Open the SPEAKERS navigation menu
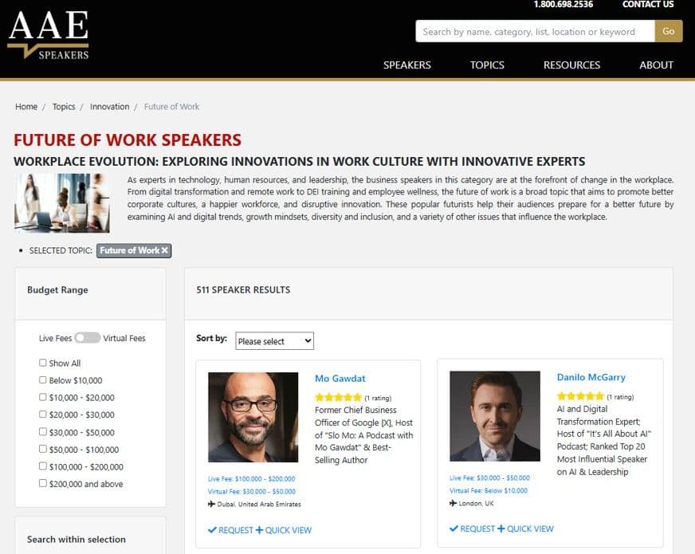 (407, 65)
